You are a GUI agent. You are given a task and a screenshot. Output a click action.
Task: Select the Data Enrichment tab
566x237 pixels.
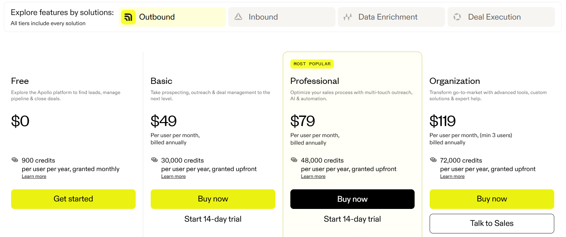[391, 17]
